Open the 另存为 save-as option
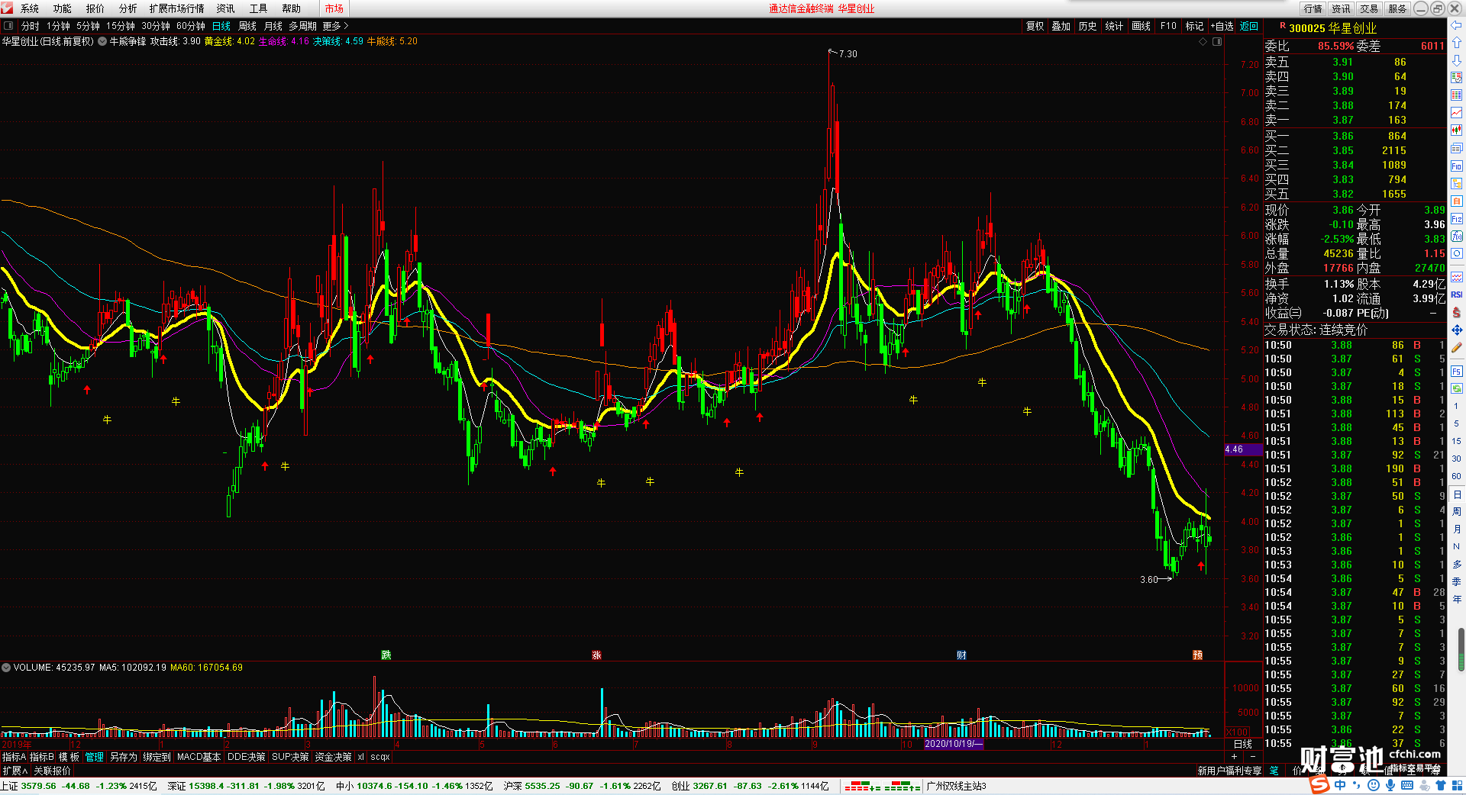Screen dimensions: 1466x795 (x=124, y=757)
